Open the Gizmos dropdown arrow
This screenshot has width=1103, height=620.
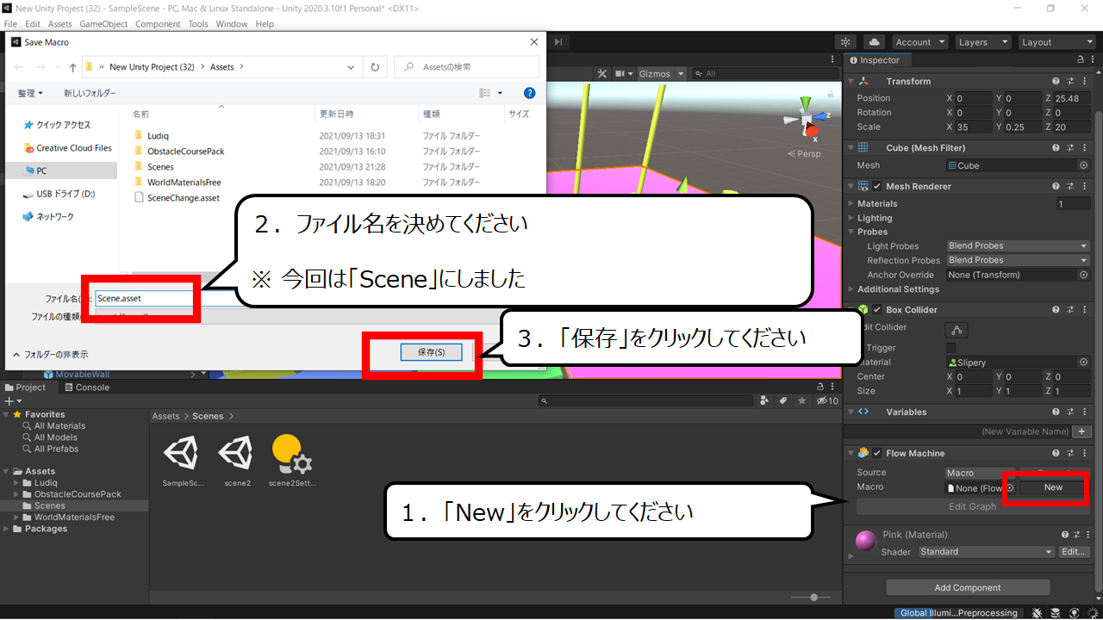coord(681,74)
